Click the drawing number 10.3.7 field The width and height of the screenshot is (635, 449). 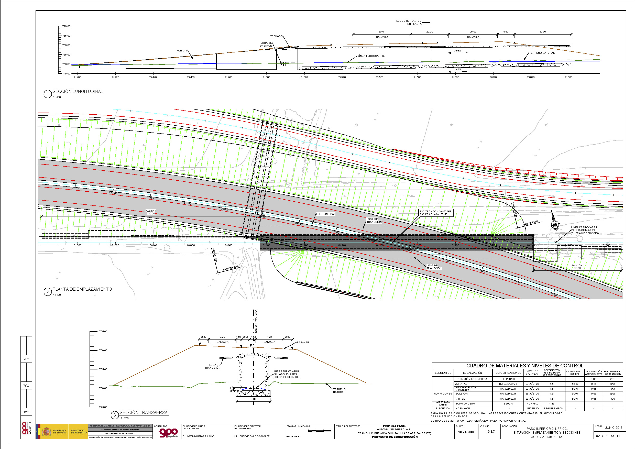pyautogui.click(x=490, y=432)
